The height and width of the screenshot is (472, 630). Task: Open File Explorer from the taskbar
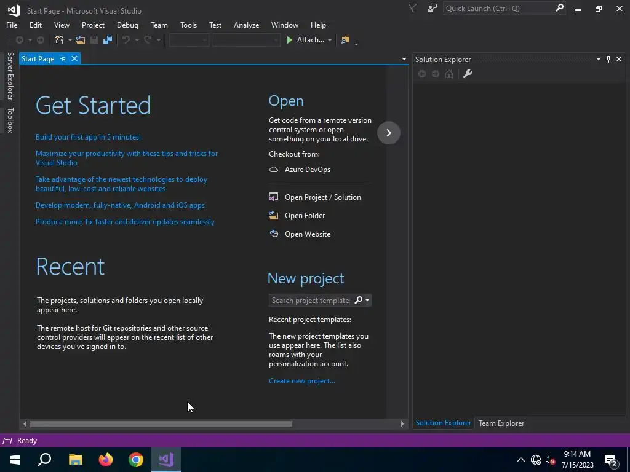76,460
